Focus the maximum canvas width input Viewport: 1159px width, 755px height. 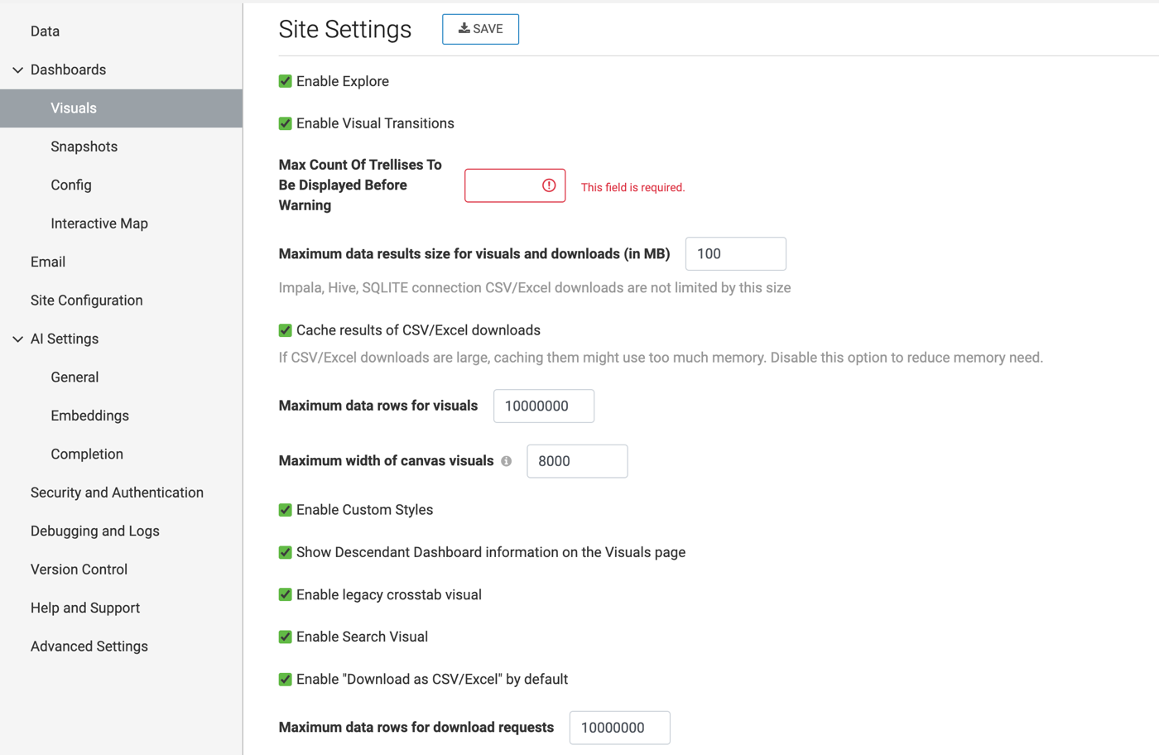[576, 461]
